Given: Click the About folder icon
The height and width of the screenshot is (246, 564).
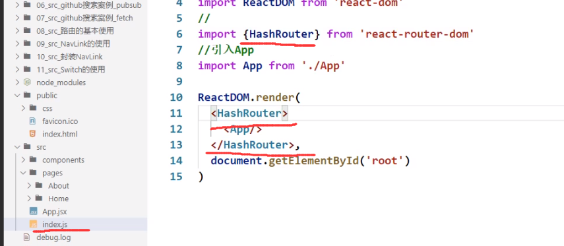Looking at the screenshot, I should pos(39,185).
